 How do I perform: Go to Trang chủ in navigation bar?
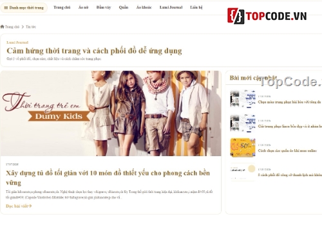pos(62,8)
